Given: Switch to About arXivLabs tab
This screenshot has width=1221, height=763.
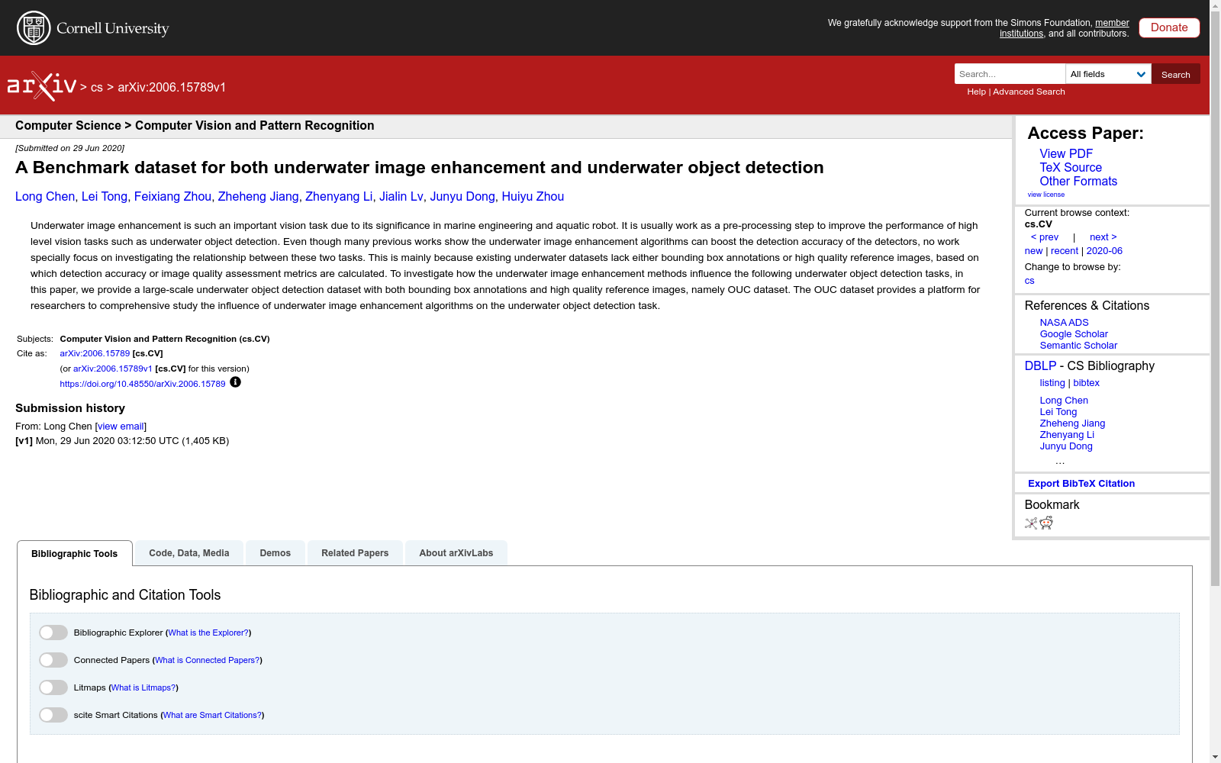Looking at the screenshot, I should click(456, 553).
